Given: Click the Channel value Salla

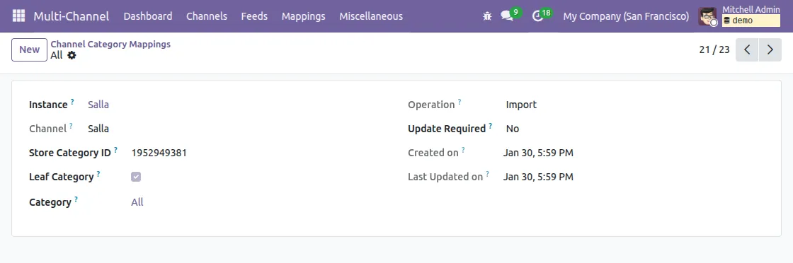Looking at the screenshot, I should click(x=98, y=129).
